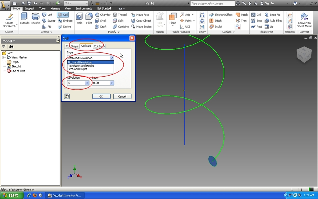
Task: Create a work Plane
Action: [173, 17]
